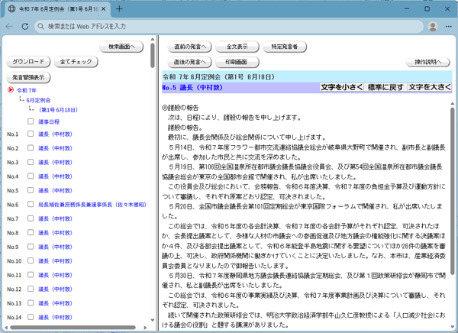Open the browser profile avatar
The height and width of the screenshot is (333, 458).
click(x=433, y=26)
